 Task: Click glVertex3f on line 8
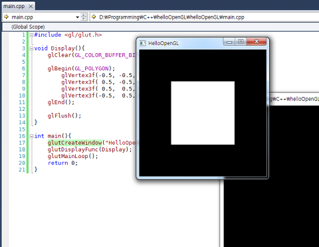(78, 82)
